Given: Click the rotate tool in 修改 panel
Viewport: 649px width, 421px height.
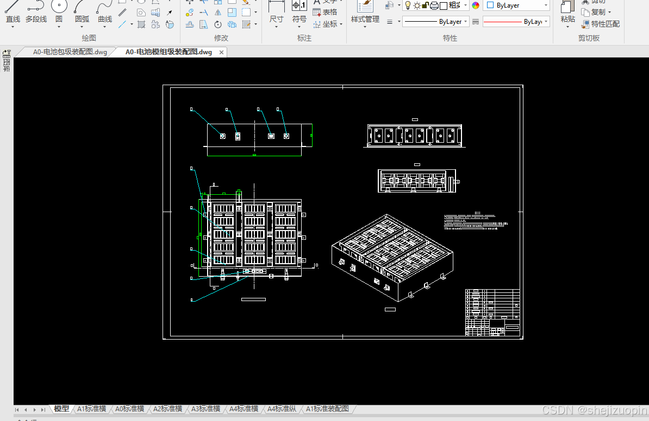Looking at the screenshot, I should 218,24.
